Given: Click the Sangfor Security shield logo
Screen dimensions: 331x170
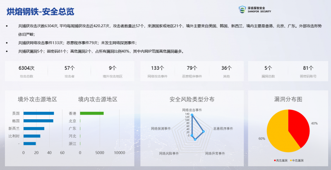Looking at the screenshot, I should pyautogui.click(x=242, y=9).
